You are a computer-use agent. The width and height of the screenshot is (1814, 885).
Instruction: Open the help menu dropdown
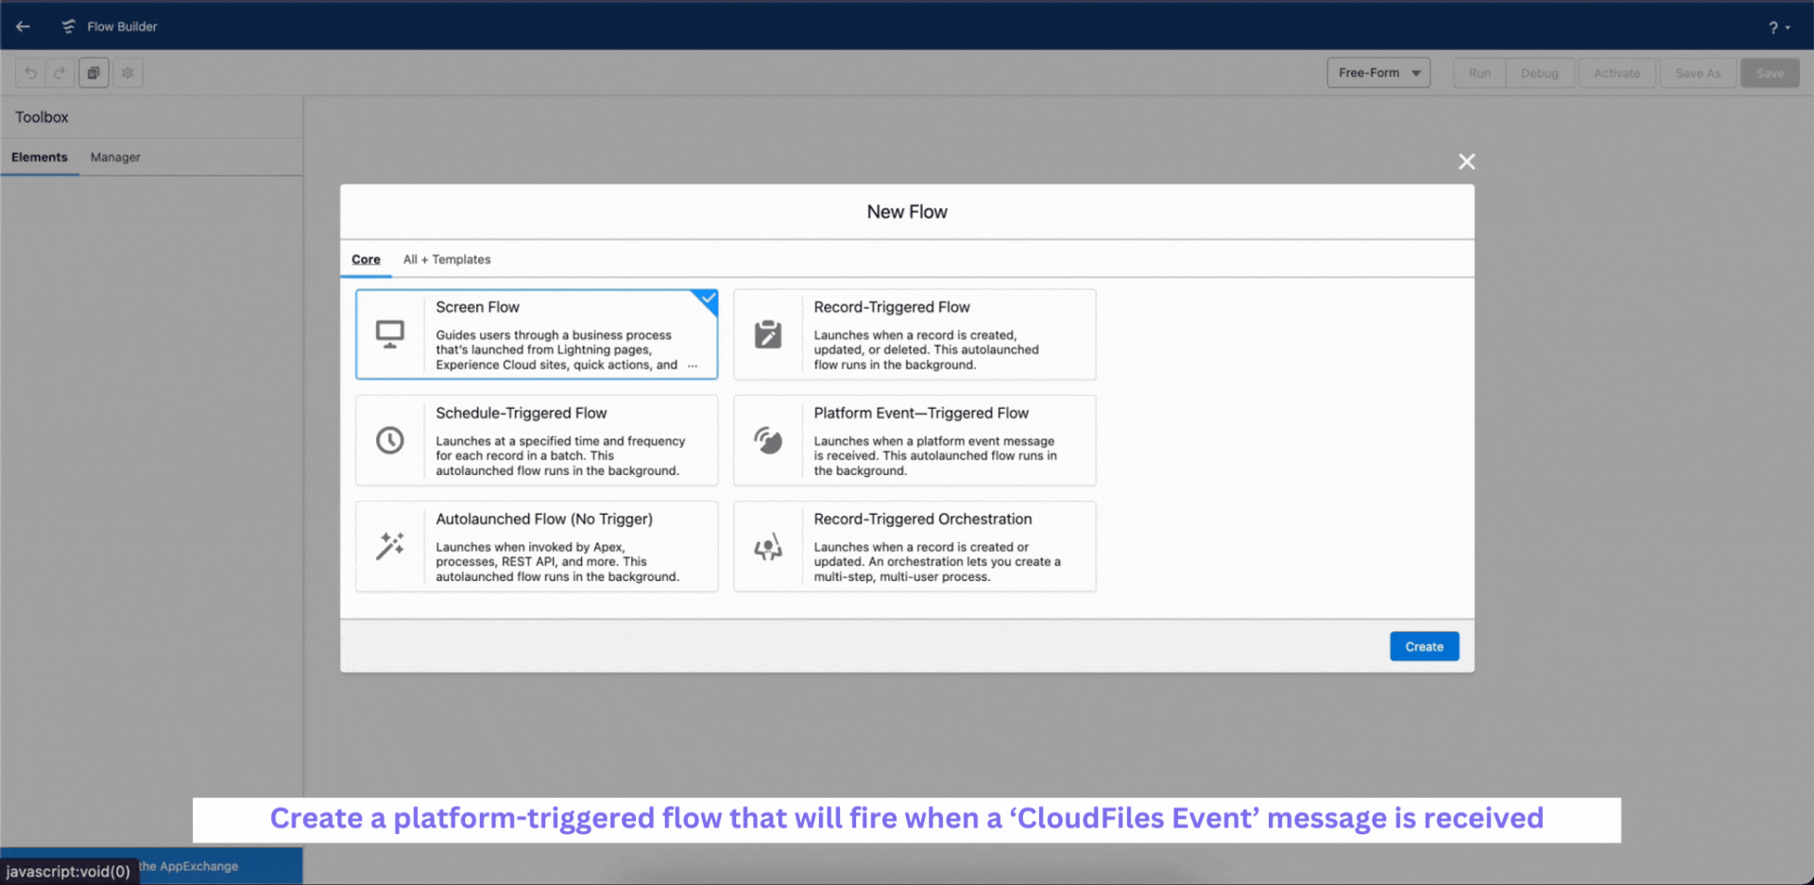tap(1777, 26)
